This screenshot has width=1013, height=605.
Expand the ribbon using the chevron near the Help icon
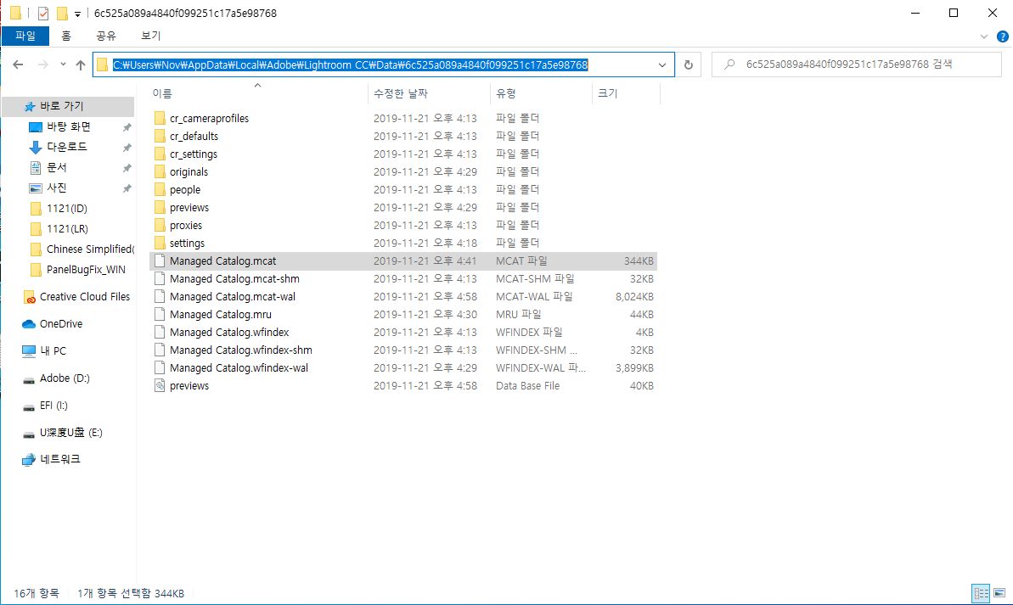[x=985, y=35]
